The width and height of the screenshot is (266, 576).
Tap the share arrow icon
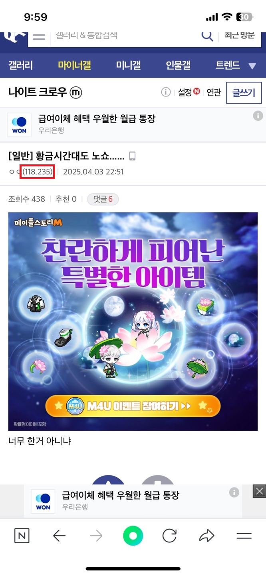click(x=206, y=536)
